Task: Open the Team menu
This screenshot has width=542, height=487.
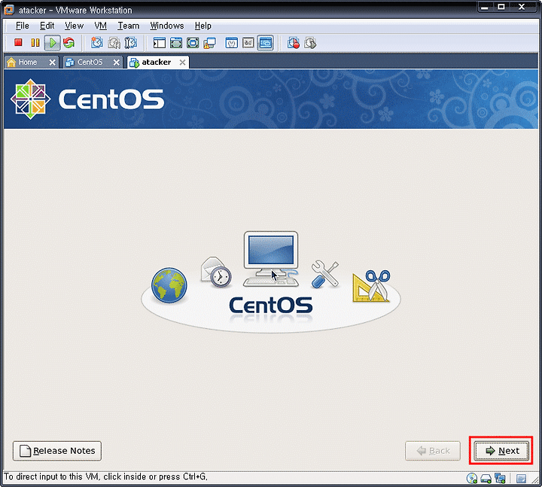Action: click(x=128, y=26)
